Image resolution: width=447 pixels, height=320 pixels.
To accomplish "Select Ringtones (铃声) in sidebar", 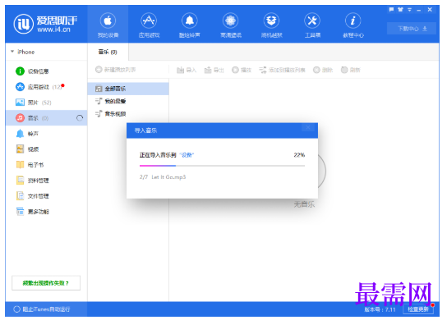I will point(46,134).
